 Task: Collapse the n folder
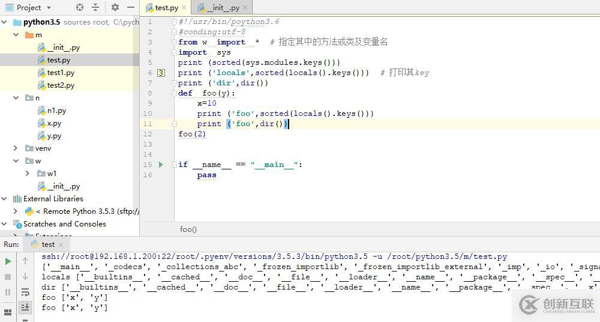[x=16, y=98]
